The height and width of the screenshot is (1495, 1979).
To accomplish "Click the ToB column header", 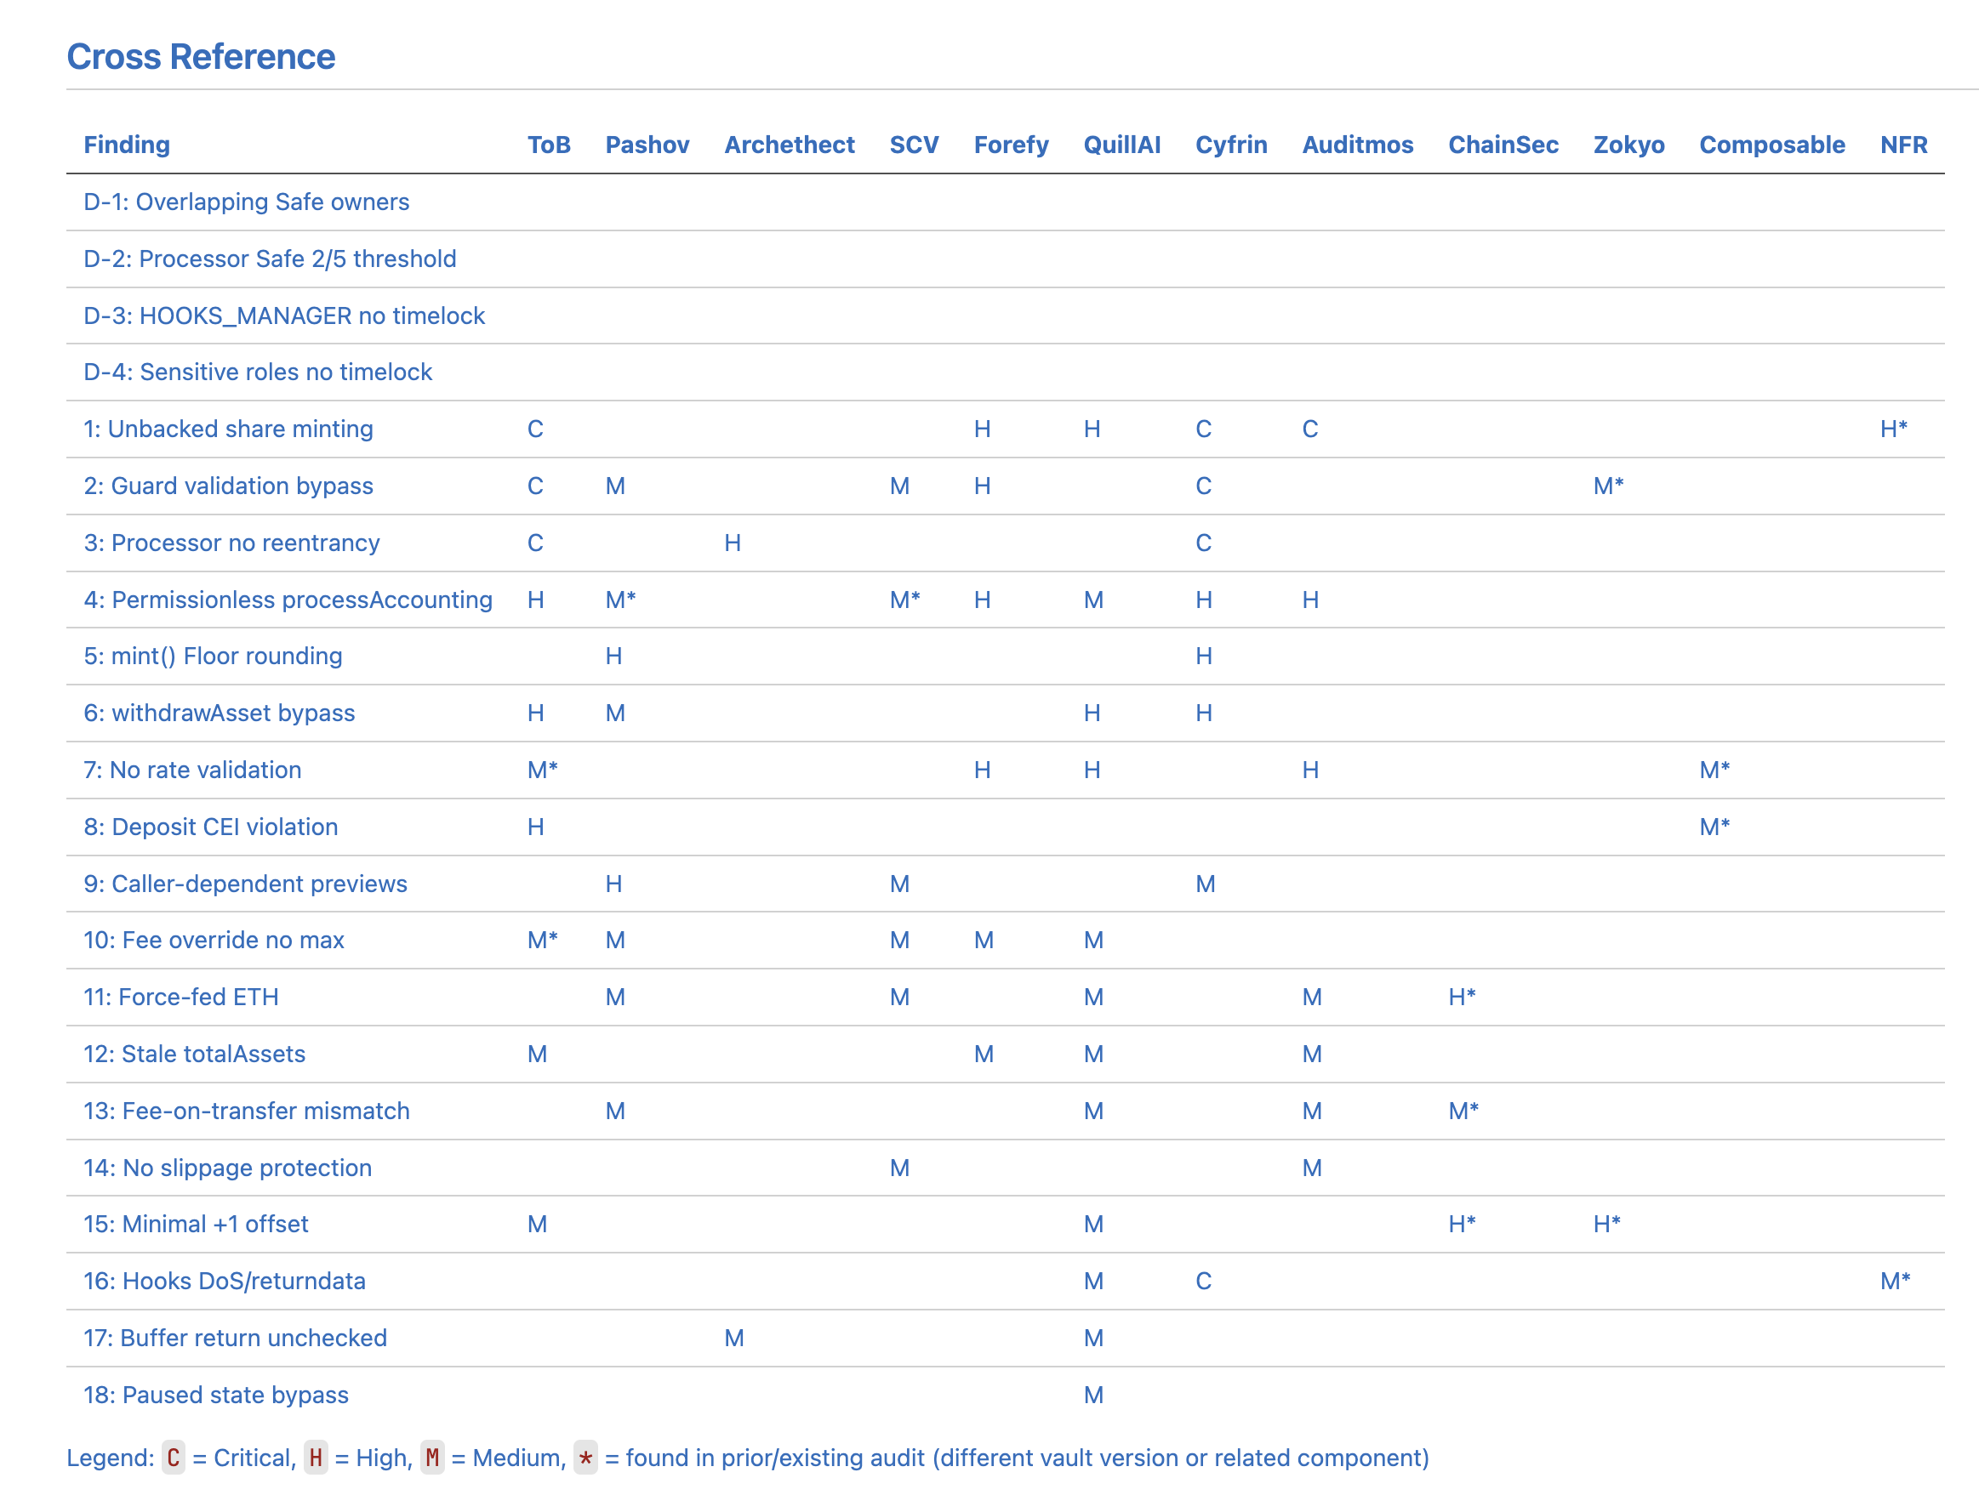I will point(548,145).
